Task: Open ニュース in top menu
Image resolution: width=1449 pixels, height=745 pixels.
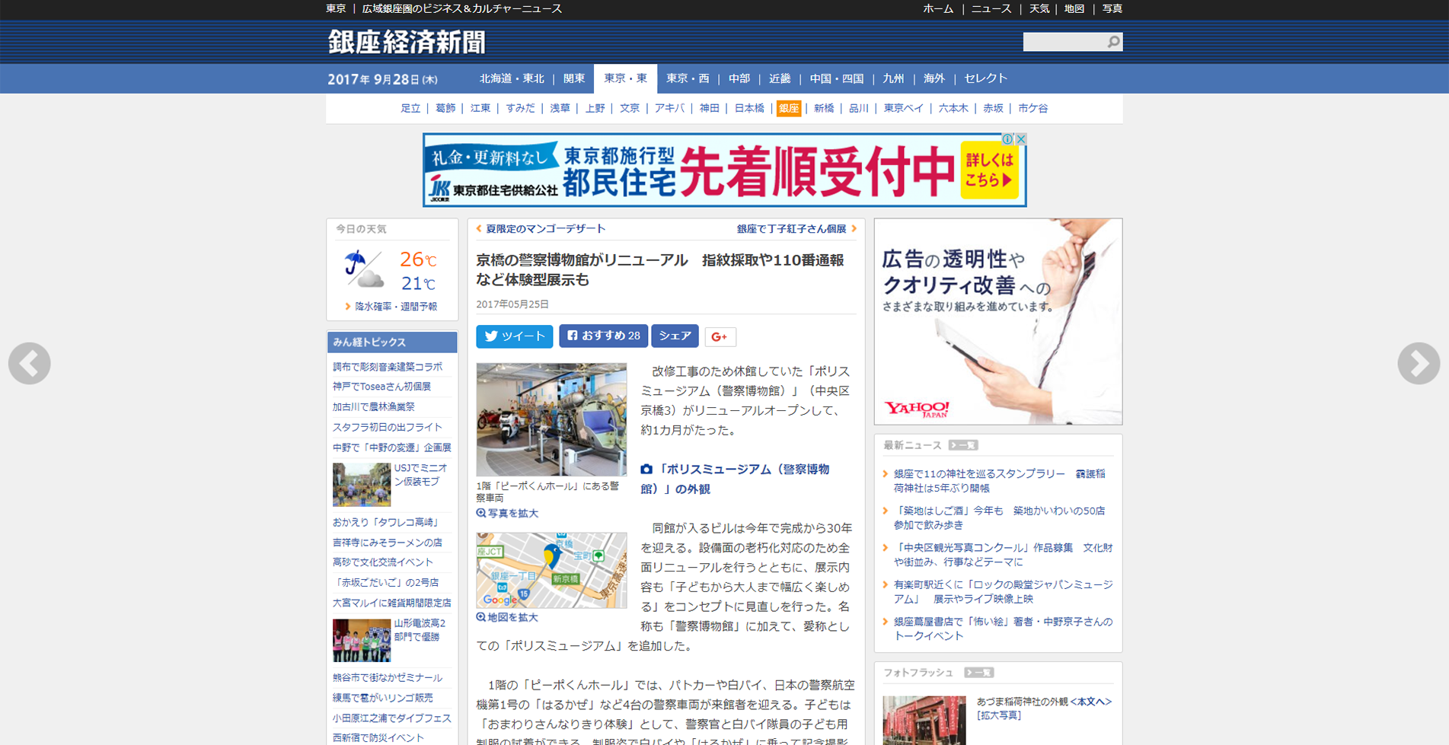Action: (x=991, y=9)
